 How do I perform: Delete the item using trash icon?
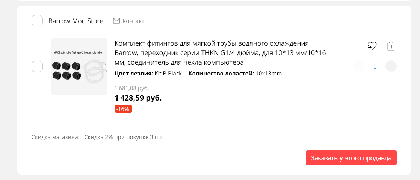click(391, 46)
